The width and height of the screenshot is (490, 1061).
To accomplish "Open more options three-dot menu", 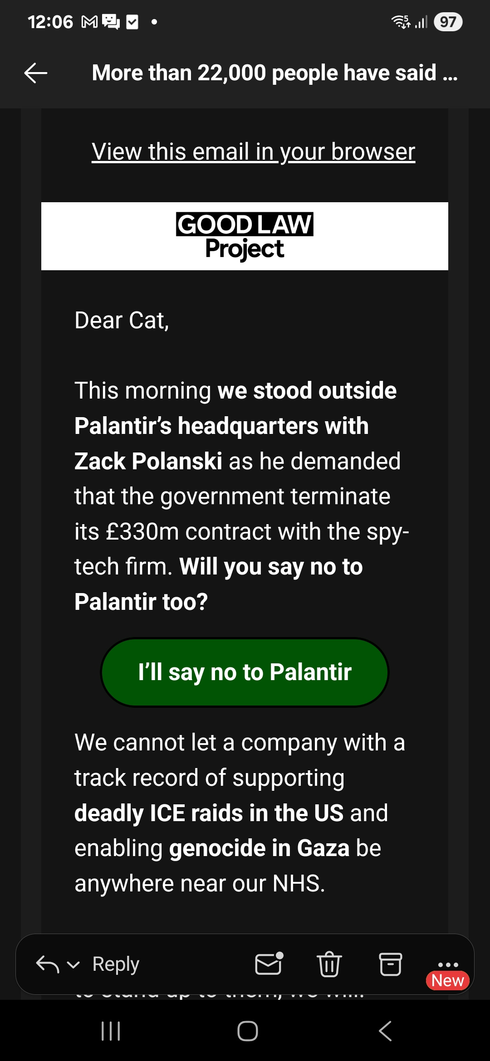I will click(x=448, y=964).
